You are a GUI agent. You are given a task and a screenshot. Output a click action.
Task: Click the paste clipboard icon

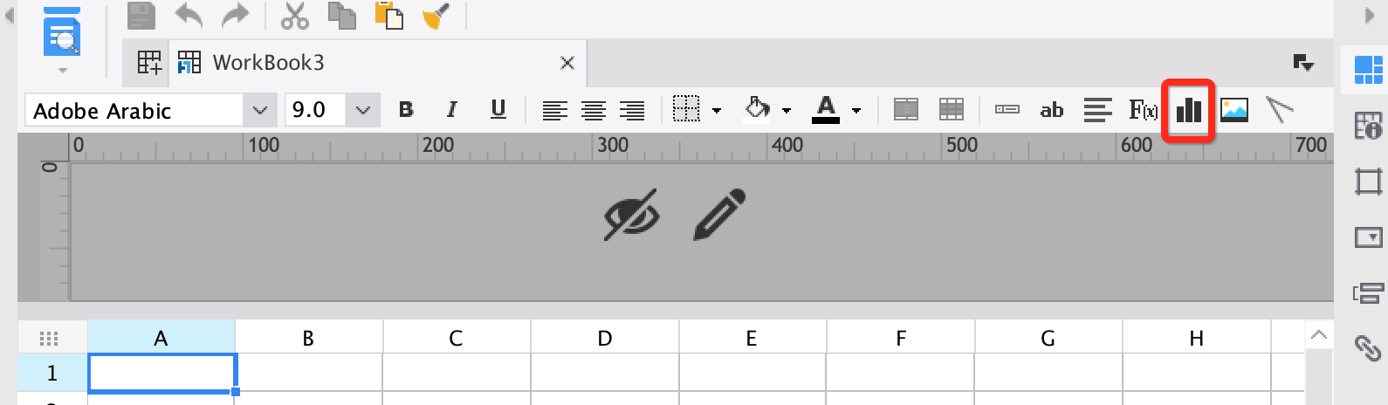[388, 16]
